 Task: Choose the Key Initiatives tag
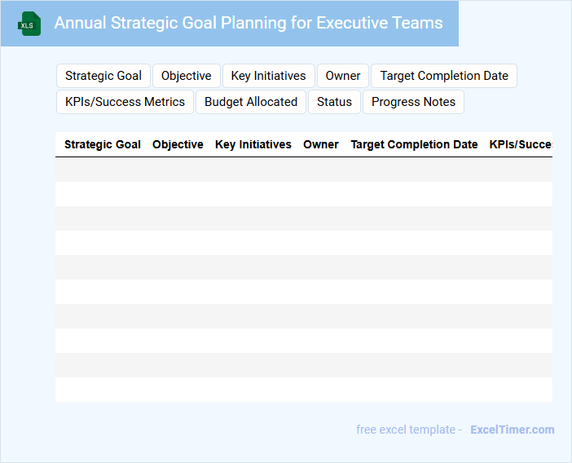[x=268, y=76]
